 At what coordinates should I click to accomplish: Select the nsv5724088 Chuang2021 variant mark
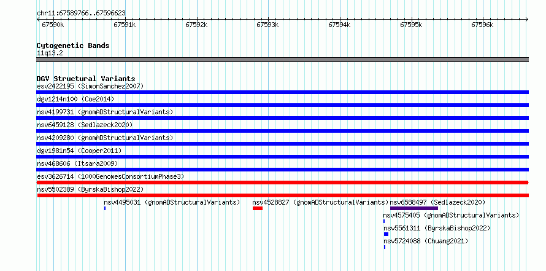pos(385,247)
